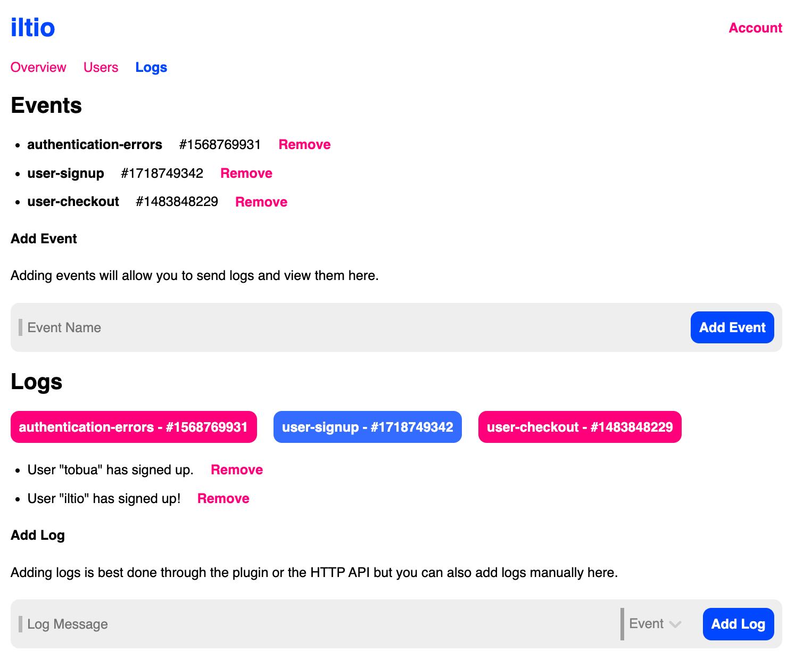Click the event ID #1568769931
The image size is (795, 659).
tap(219, 144)
